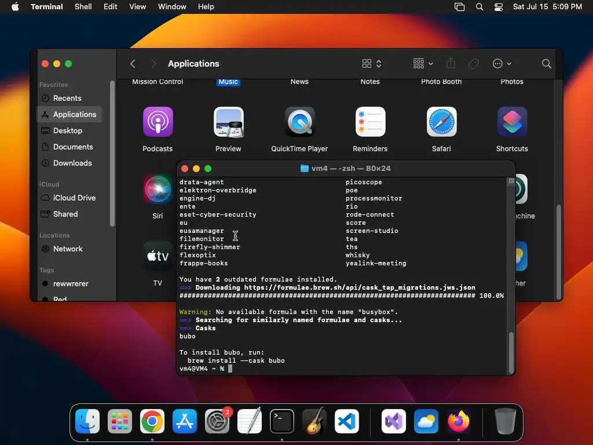Open Recents in Finder sidebar
The image size is (593, 445).
coord(69,98)
